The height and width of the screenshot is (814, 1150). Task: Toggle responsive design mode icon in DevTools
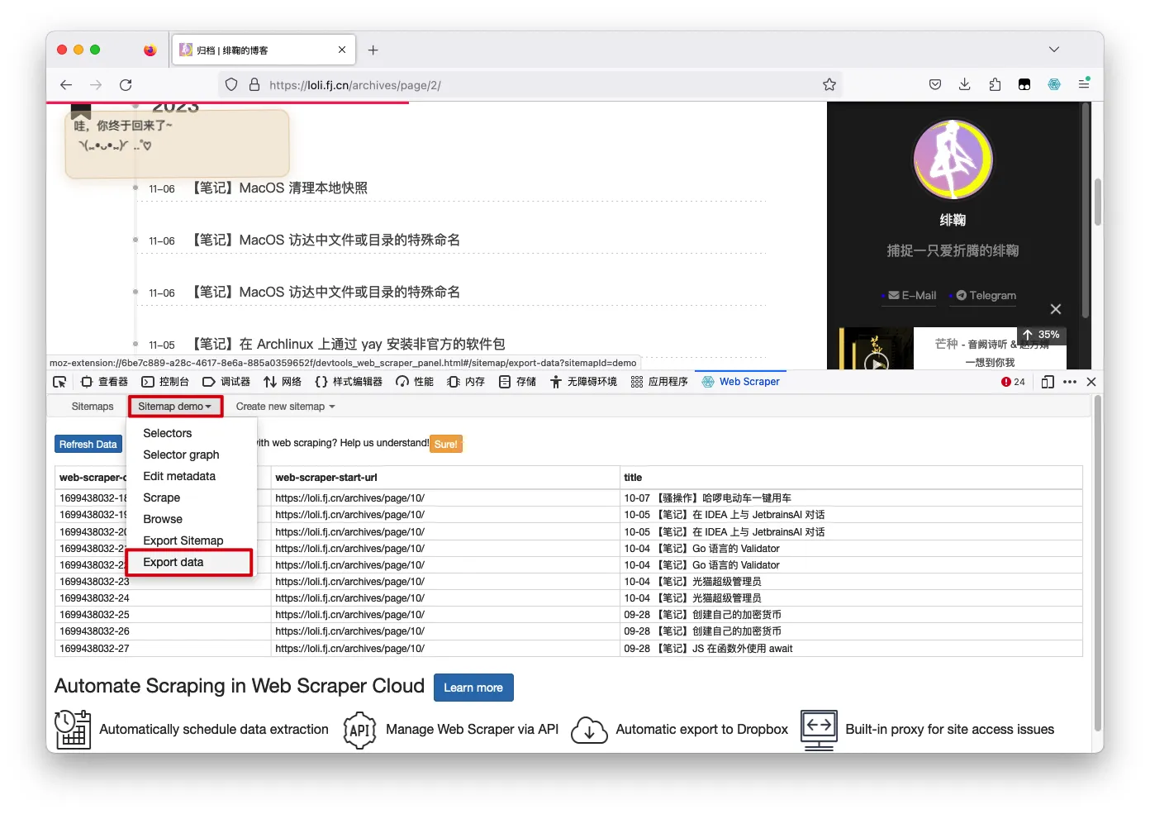click(x=1048, y=382)
